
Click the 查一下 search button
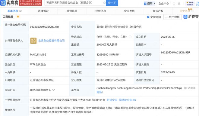tap(112, 3)
